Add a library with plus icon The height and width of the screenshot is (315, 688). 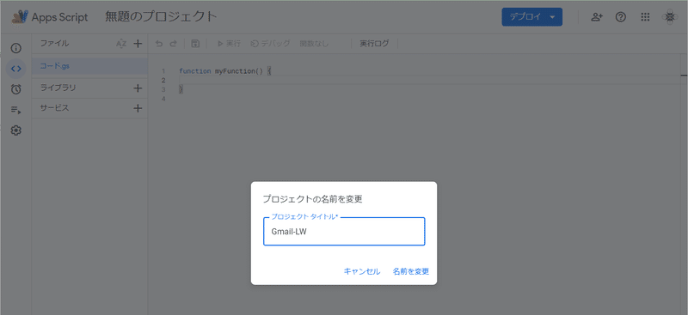pyautogui.click(x=138, y=88)
